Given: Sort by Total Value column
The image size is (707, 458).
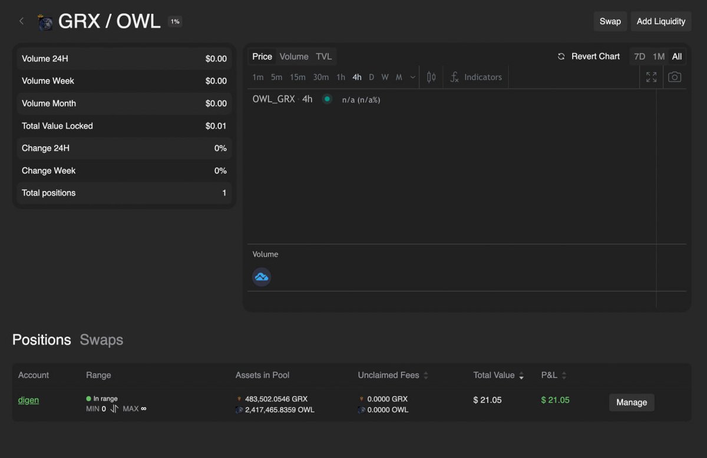Looking at the screenshot, I should coord(498,375).
